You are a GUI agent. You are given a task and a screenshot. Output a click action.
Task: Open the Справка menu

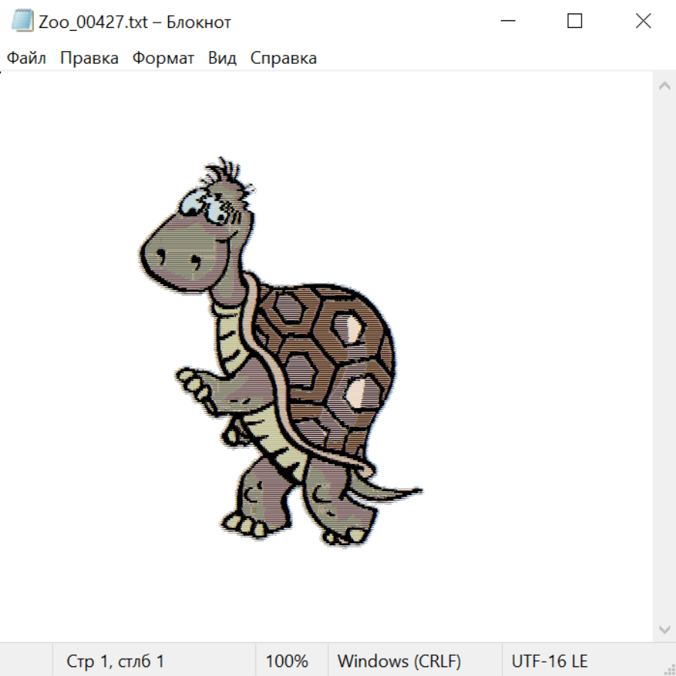[x=283, y=59]
